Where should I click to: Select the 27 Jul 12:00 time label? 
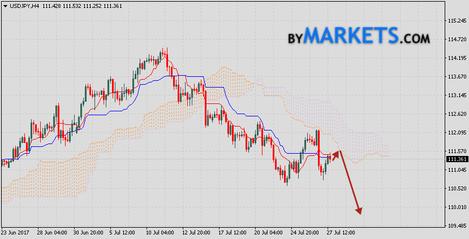pos(342,232)
